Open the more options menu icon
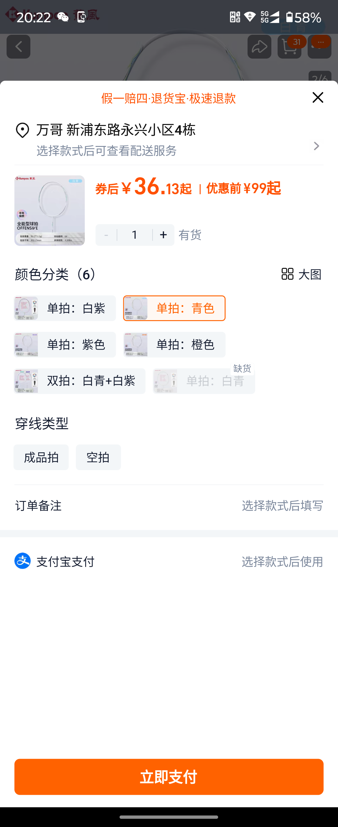The width and height of the screenshot is (338, 827). (x=320, y=47)
